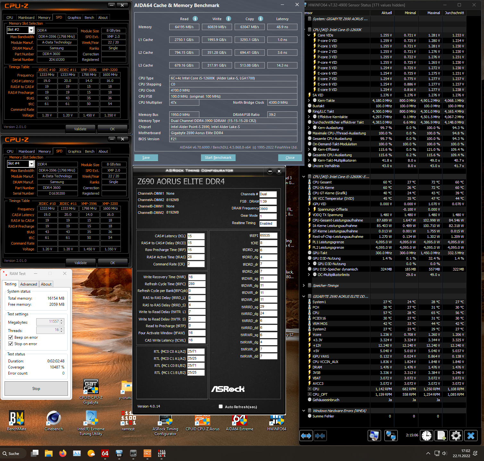Viewport: 484px width, 461px height.
Task: Click DRAM Frequency field in ASRock Configurator
Action: coord(268,208)
